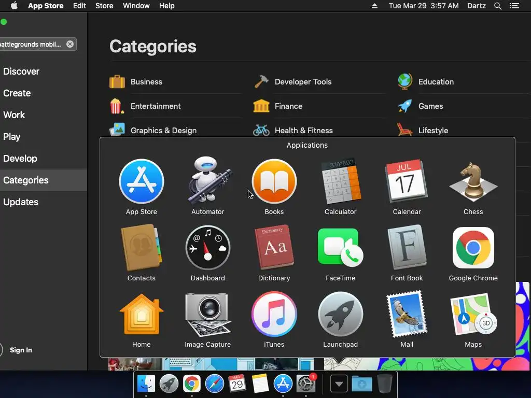Click the date and time in the menu bar

coord(424,6)
